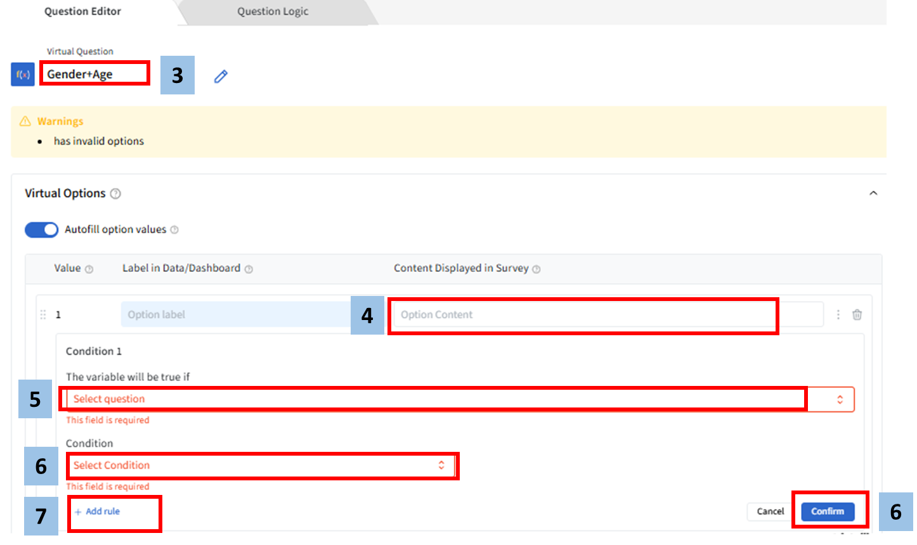Click help icon next to Autofill option values

(x=174, y=230)
